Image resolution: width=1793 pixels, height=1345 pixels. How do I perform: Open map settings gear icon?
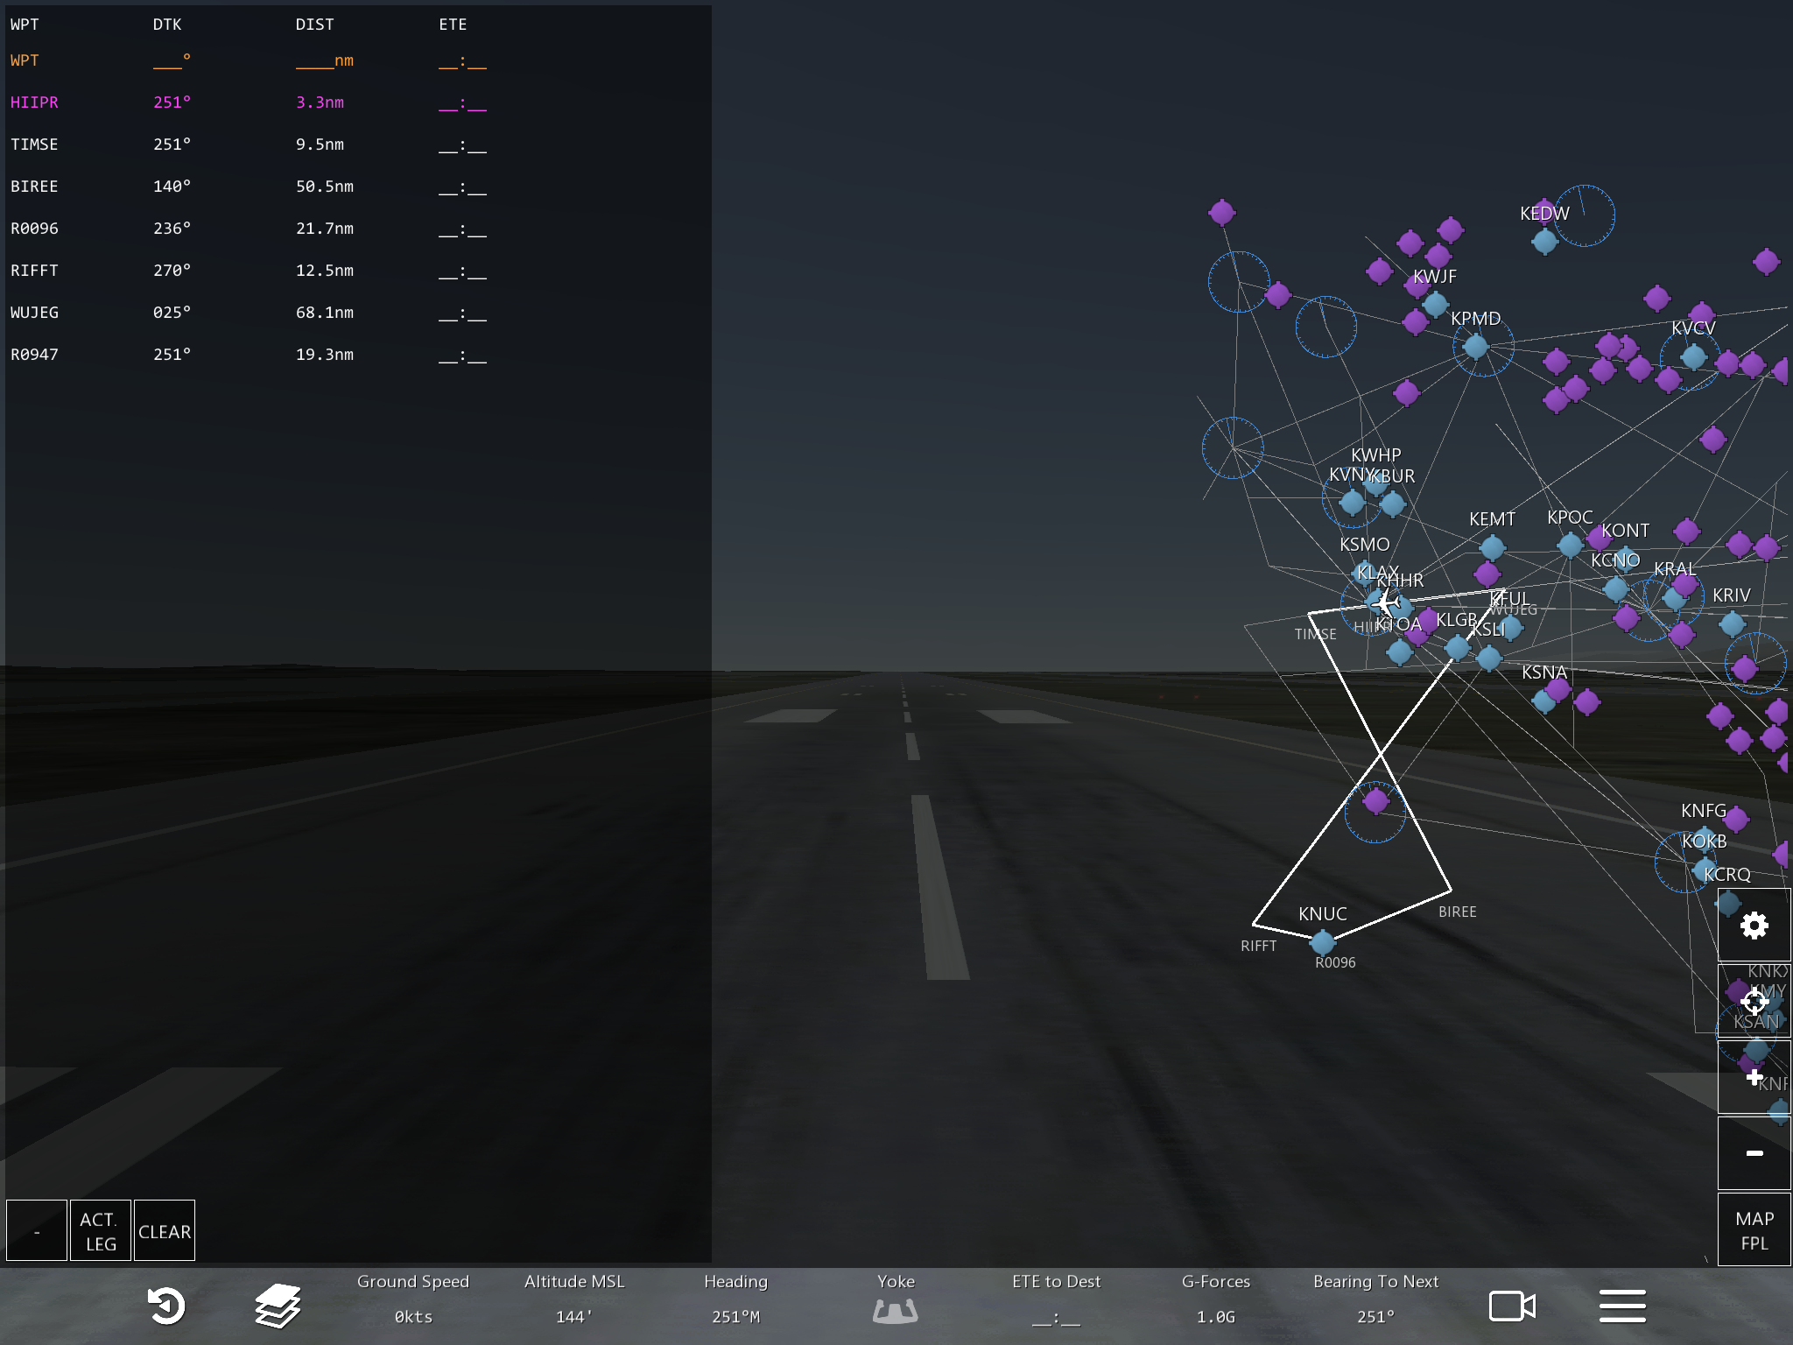(x=1754, y=926)
